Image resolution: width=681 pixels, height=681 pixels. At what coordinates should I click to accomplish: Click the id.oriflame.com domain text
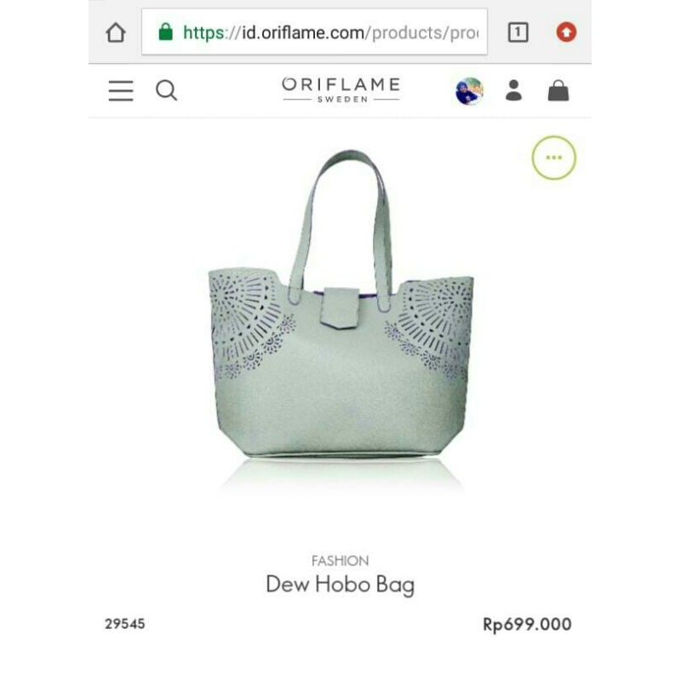tap(303, 32)
